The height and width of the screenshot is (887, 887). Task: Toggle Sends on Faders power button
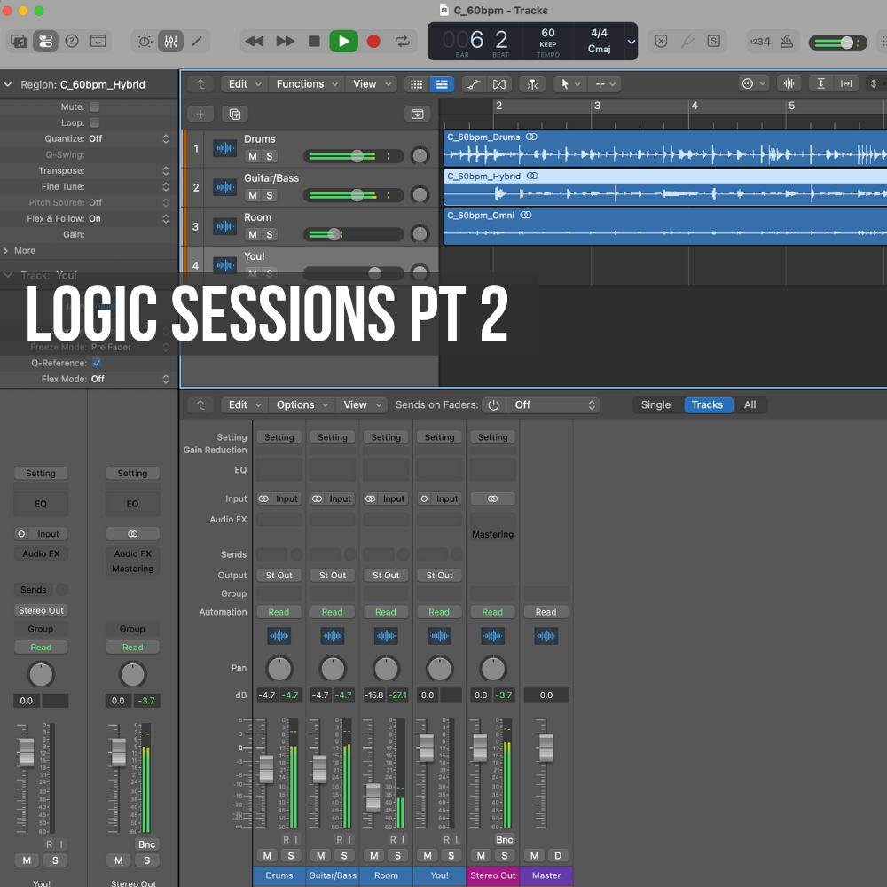pos(493,405)
